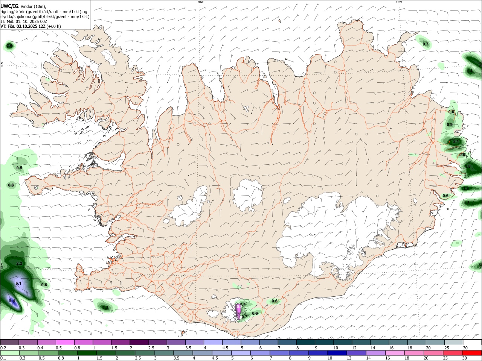Viewport: 482px width, 361px height.
Task: Select lower legend pink swatch between 18 and 20
Action: tap(414, 353)
